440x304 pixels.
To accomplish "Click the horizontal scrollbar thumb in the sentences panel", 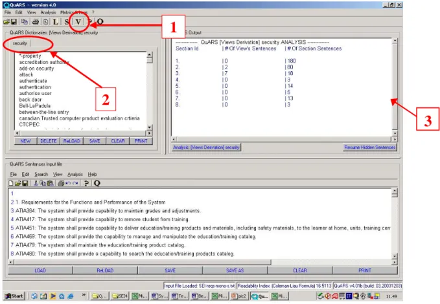I will 143,262.
